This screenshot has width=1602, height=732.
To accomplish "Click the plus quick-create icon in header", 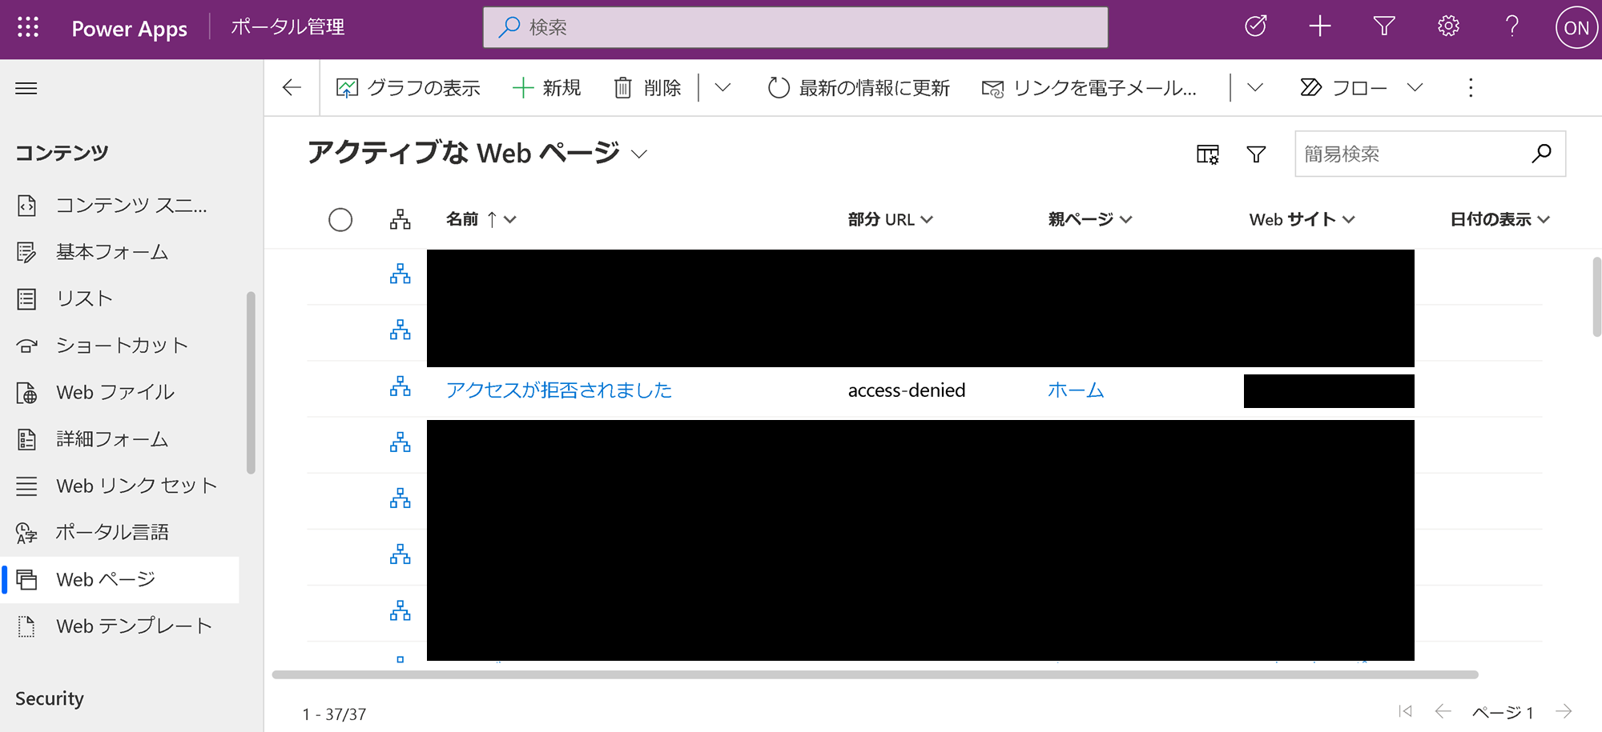I will tap(1320, 26).
